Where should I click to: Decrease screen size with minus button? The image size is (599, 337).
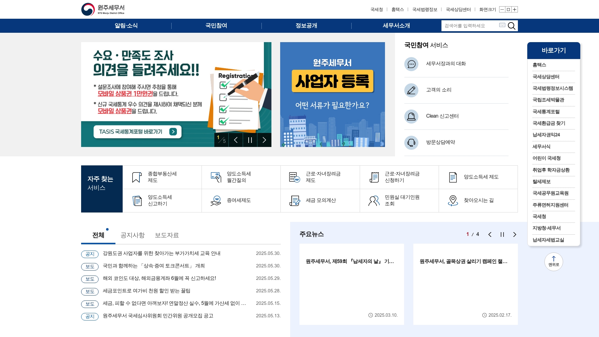(502, 9)
